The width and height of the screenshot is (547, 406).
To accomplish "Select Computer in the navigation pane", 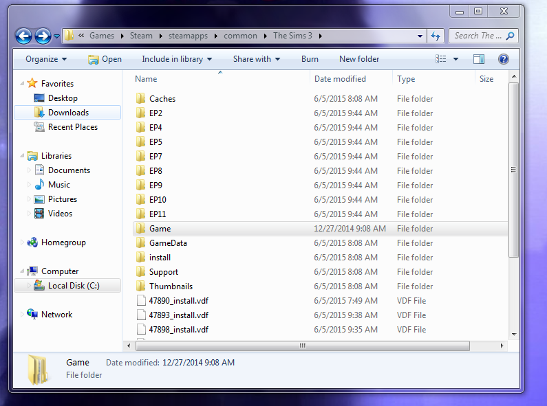I will click(60, 271).
